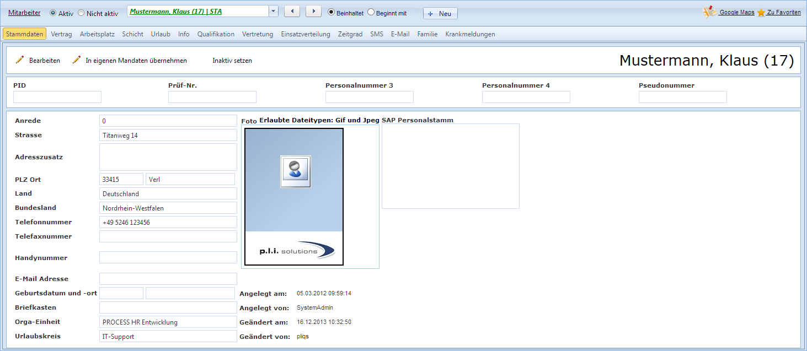The image size is (807, 351).
Task: Click the Prüf-Nr. input field
Action: pyautogui.click(x=212, y=97)
